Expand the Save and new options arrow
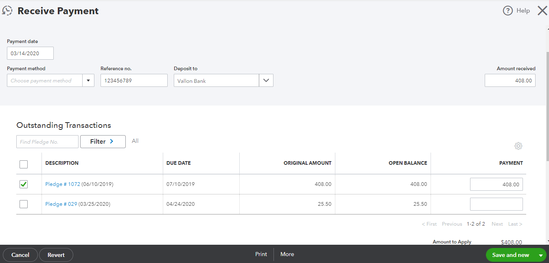 [x=541, y=255]
